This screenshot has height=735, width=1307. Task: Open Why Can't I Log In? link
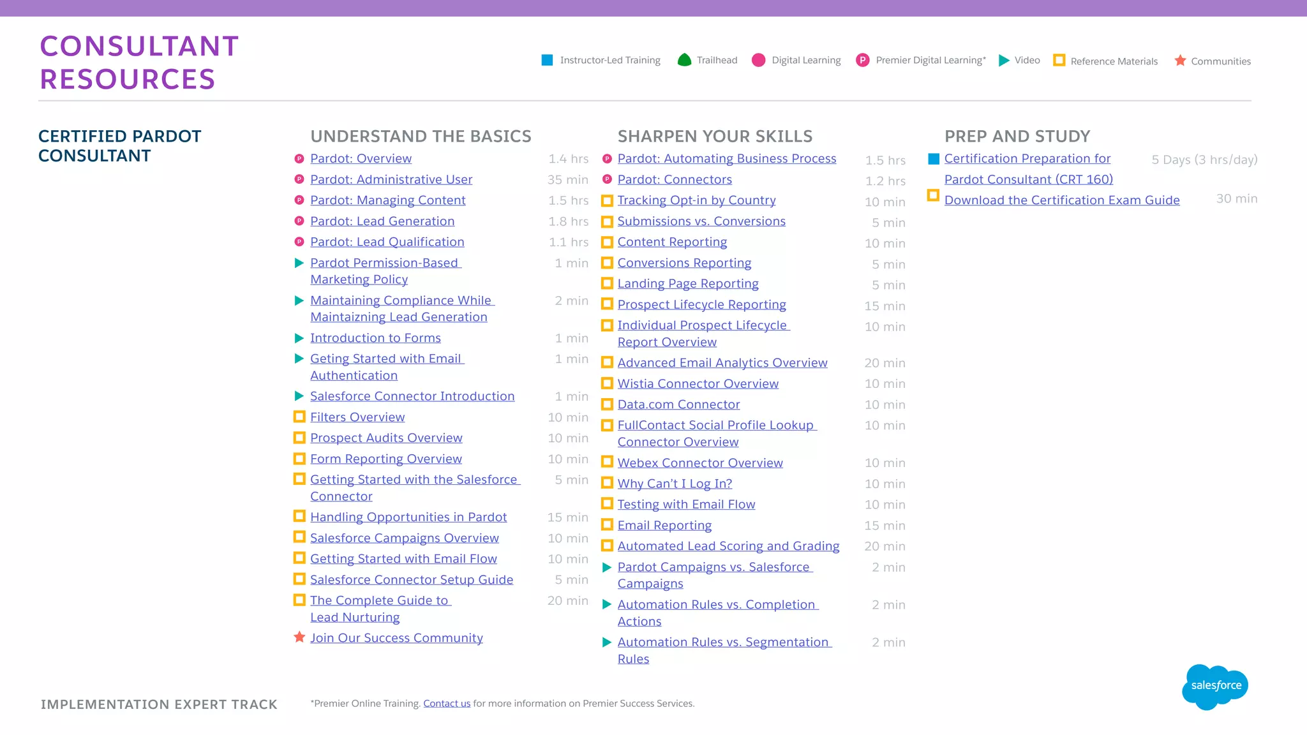675,484
